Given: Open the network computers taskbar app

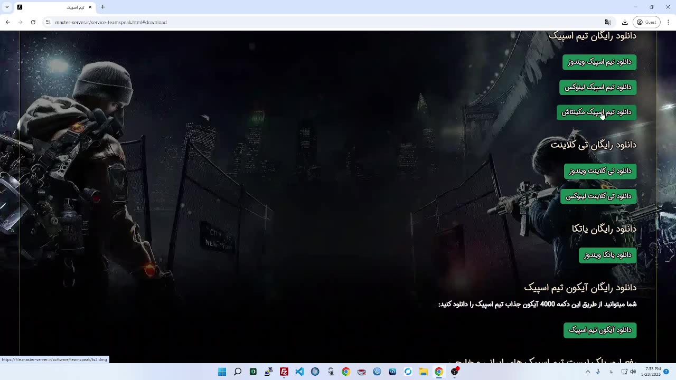Looking at the screenshot, I should click(x=268, y=372).
